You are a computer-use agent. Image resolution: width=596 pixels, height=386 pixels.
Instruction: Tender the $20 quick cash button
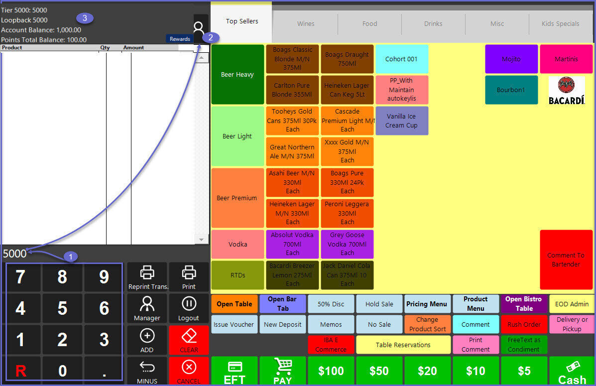(427, 371)
